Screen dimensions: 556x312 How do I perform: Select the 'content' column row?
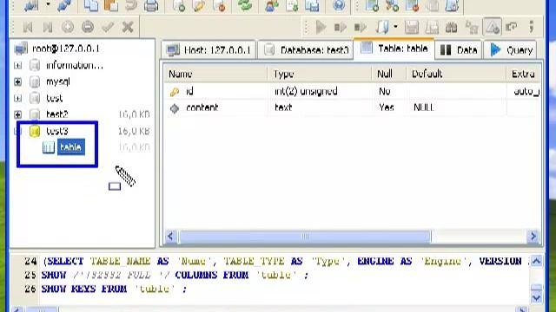(353, 107)
